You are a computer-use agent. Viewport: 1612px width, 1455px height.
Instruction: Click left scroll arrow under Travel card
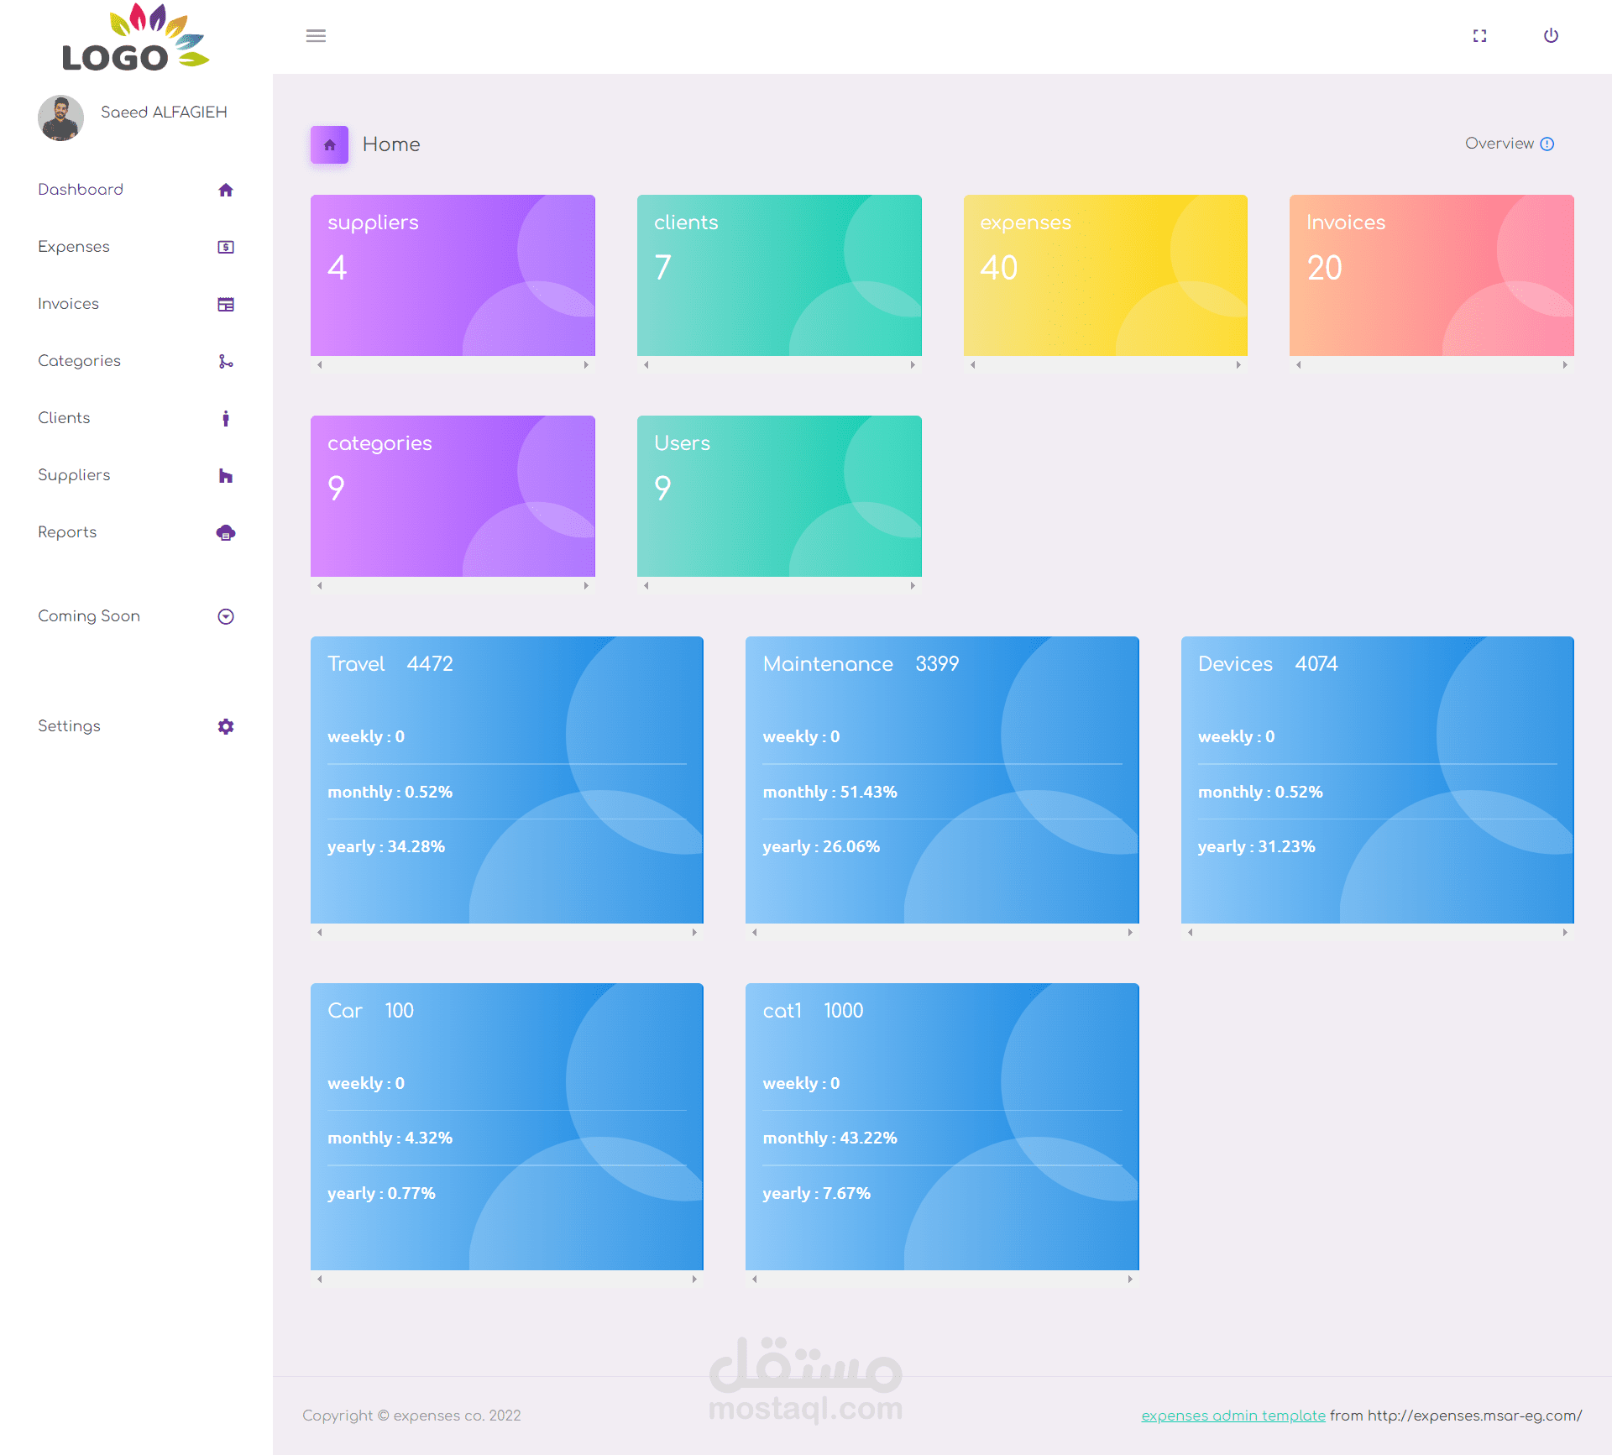pos(320,932)
